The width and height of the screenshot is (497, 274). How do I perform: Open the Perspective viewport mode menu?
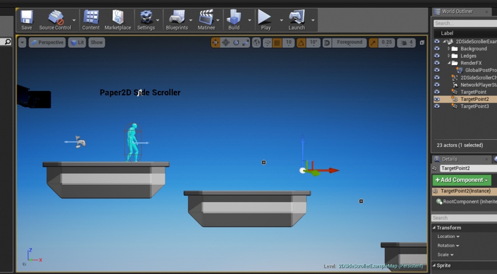(47, 42)
